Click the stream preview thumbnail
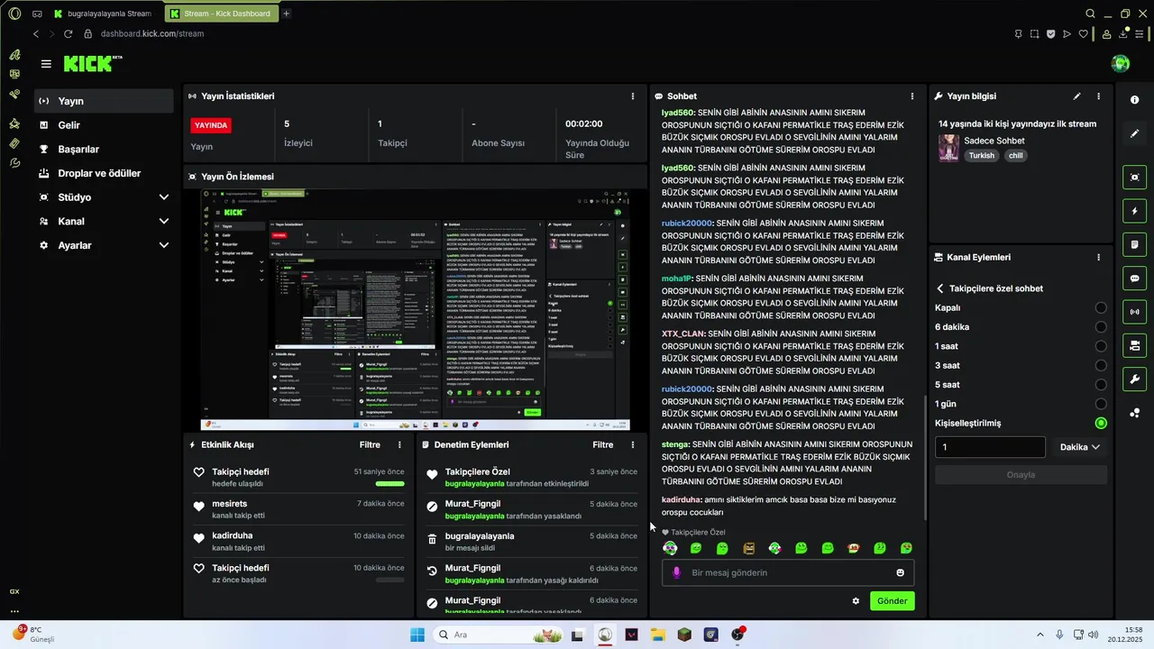The image size is (1154, 649). pyautogui.click(x=415, y=310)
